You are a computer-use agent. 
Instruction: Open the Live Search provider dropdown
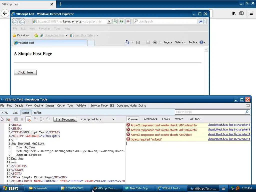click(205, 21)
